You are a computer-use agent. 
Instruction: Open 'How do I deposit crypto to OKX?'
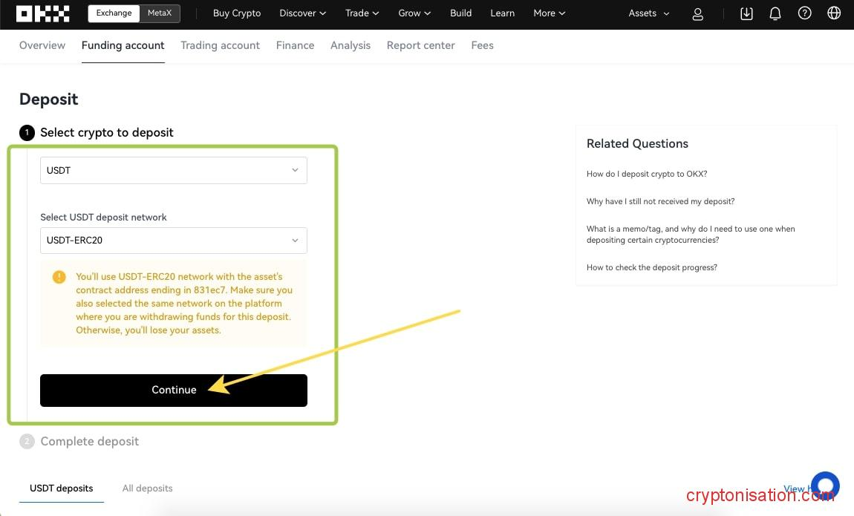(x=646, y=174)
